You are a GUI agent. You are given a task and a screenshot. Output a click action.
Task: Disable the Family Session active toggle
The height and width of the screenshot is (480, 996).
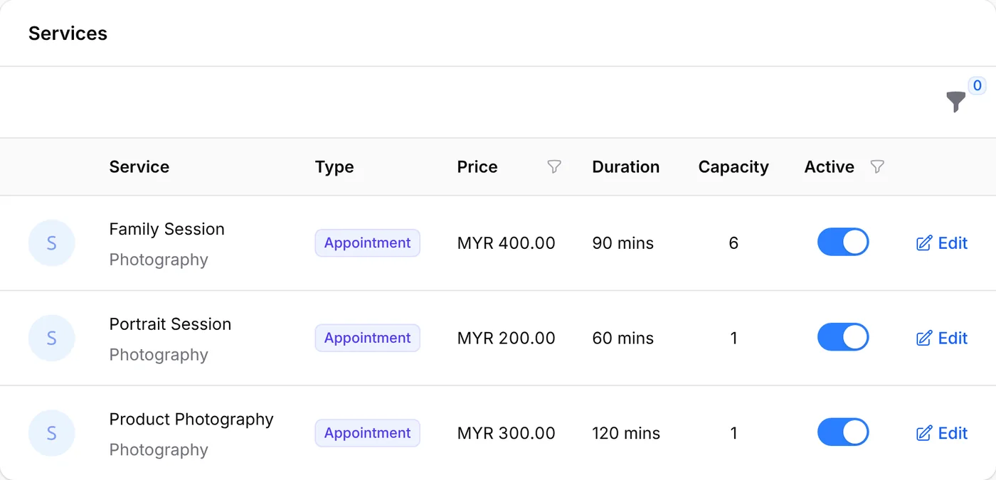pos(843,242)
